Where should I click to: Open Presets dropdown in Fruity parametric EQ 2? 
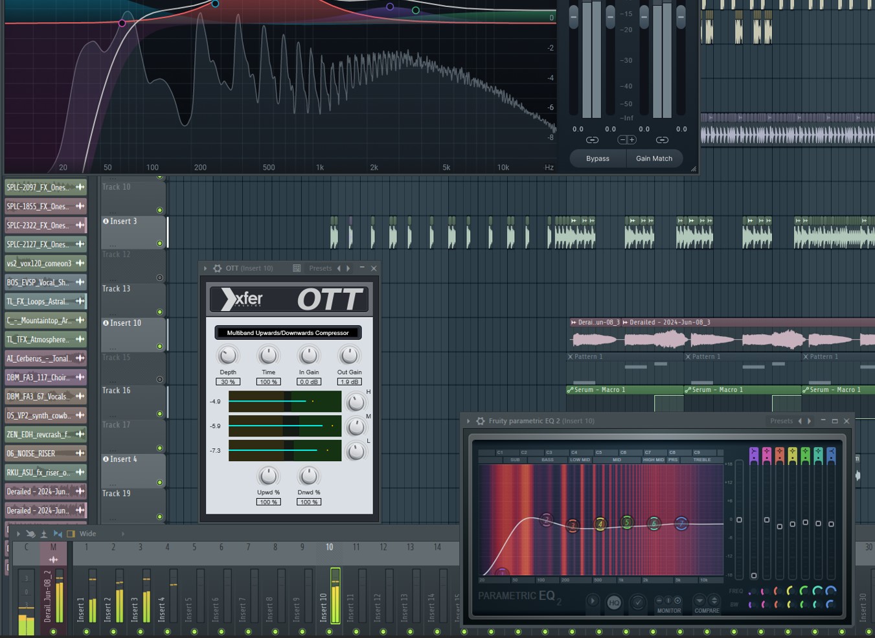tap(781, 421)
